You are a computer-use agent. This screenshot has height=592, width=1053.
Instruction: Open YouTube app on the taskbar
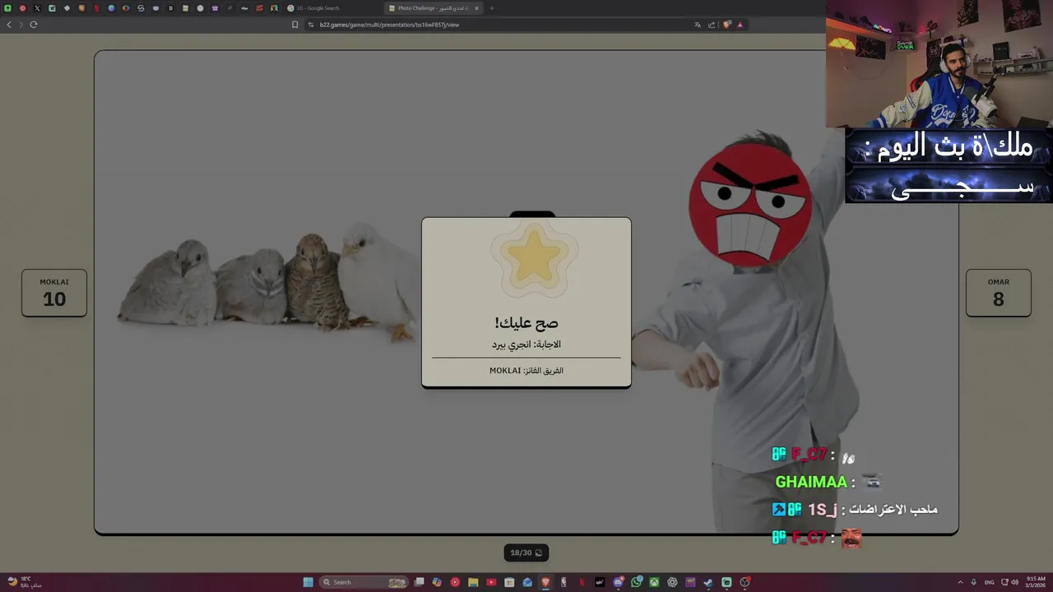pyautogui.click(x=491, y=582)
